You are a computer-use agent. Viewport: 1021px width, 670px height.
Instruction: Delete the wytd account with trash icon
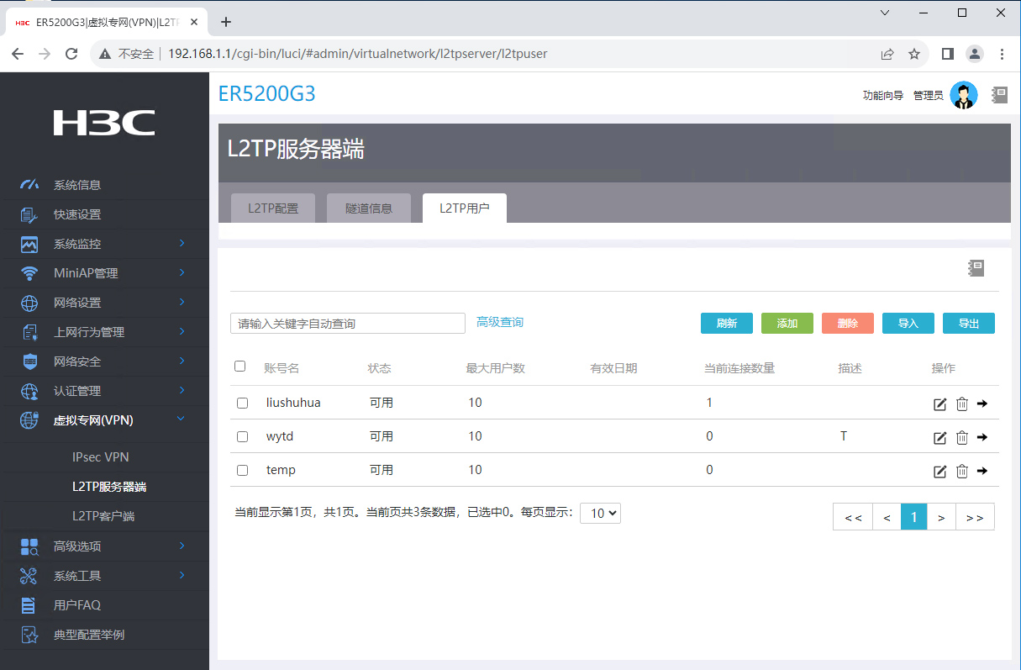coord(962,438)
